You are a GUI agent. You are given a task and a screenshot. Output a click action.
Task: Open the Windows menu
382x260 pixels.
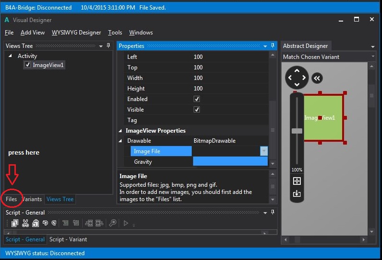(x=141, y=33)
